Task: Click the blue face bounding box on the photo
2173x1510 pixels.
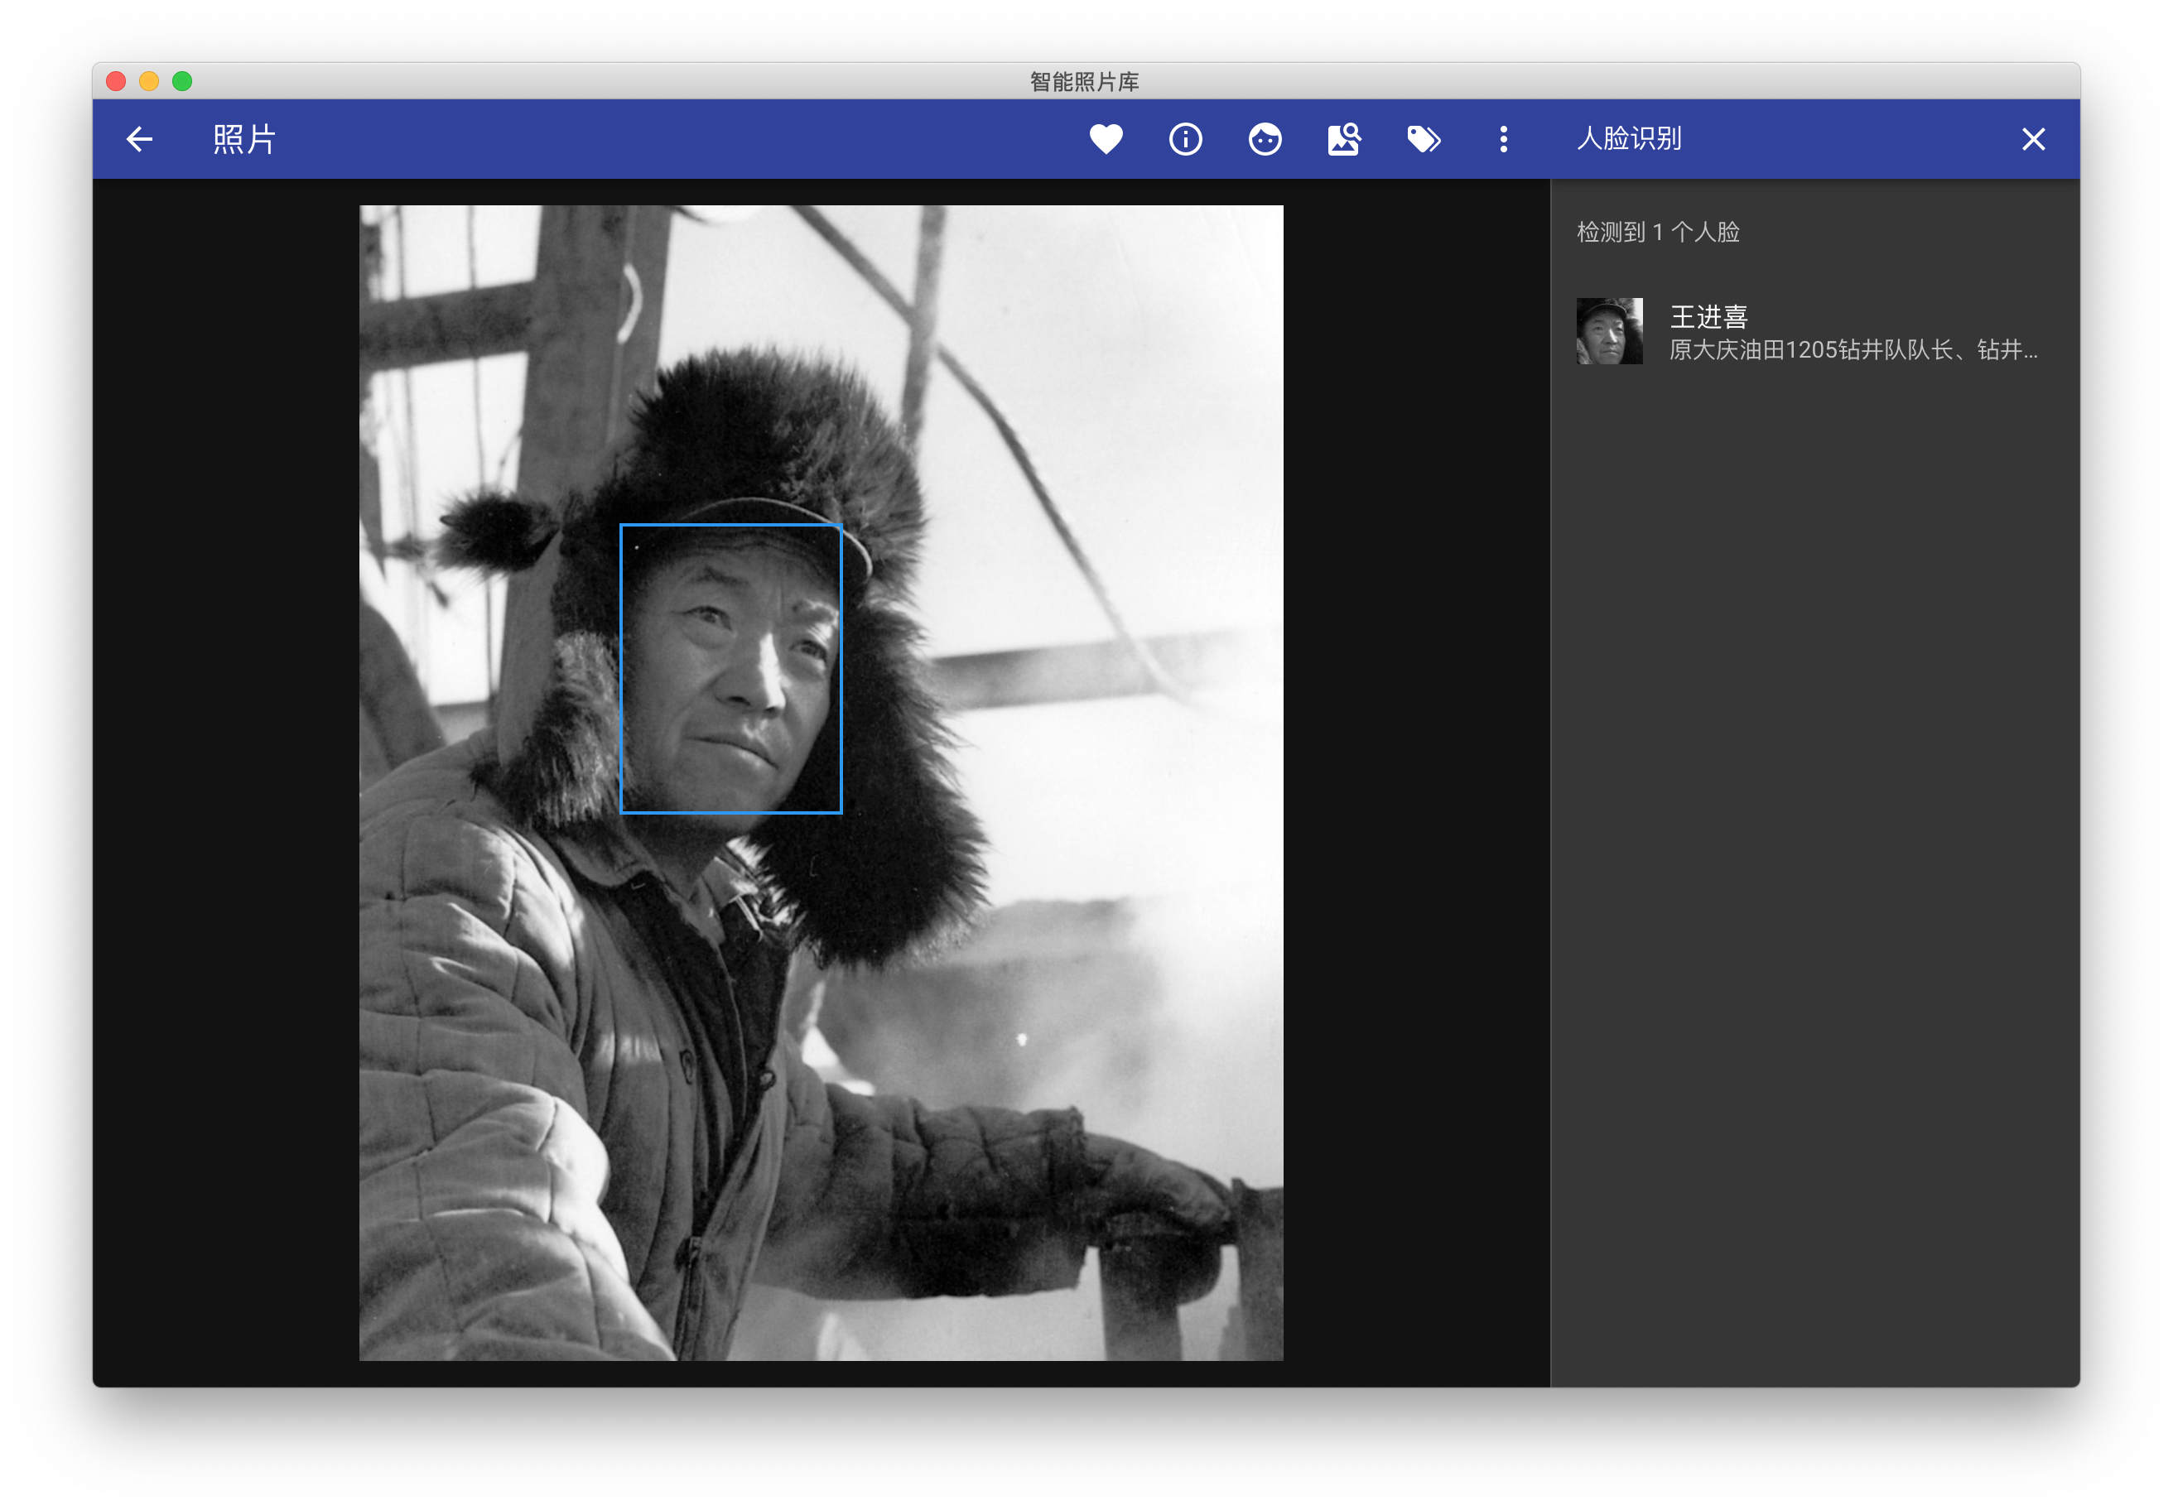Action: click(x=730, y=668)
